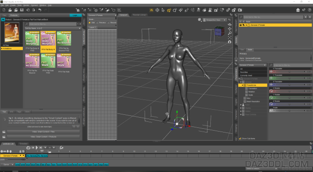313x172 pixels.
Task: Click the FWD Walk animation thumbnail
Action: [x=48, y=61]
